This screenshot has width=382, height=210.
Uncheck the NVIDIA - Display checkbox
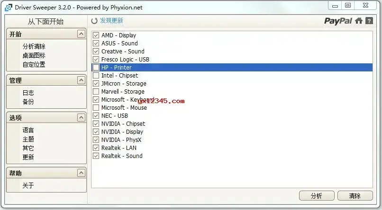click(x=96, y=131)
